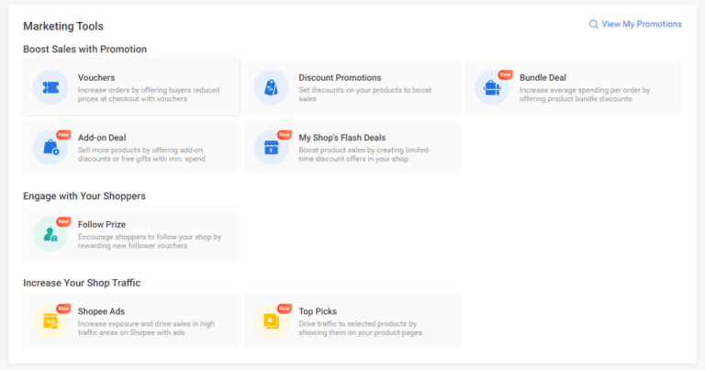Click the magnifier icon beside View My Promotions
Image resolution: width=705 pixels, height=370 pixels.
click(594, 25)
